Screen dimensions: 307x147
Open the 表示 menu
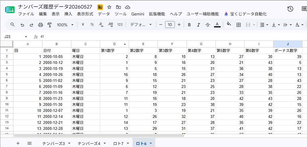[x=56, y=14]
